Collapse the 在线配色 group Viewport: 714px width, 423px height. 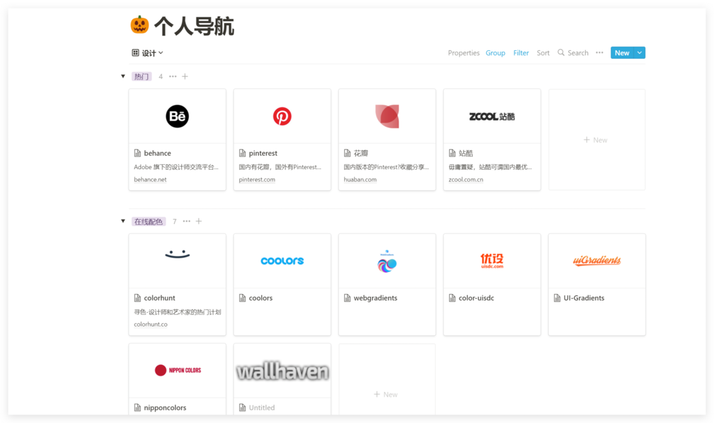(x=123, y=221)
